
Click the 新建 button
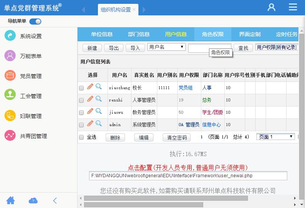(x=92, y=48)
